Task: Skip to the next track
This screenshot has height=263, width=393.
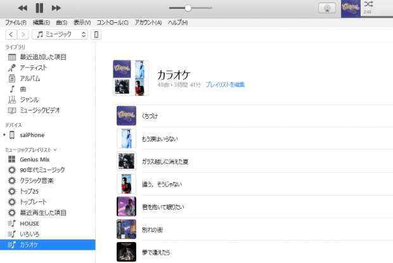Action: pos(56,8)
